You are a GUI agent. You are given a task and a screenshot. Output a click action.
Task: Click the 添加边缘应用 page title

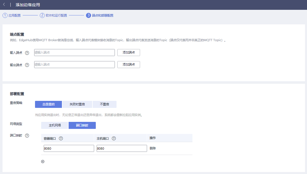point(28,5)
